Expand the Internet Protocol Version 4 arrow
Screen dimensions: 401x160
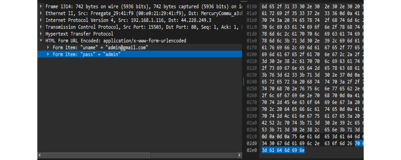[41, 20]
